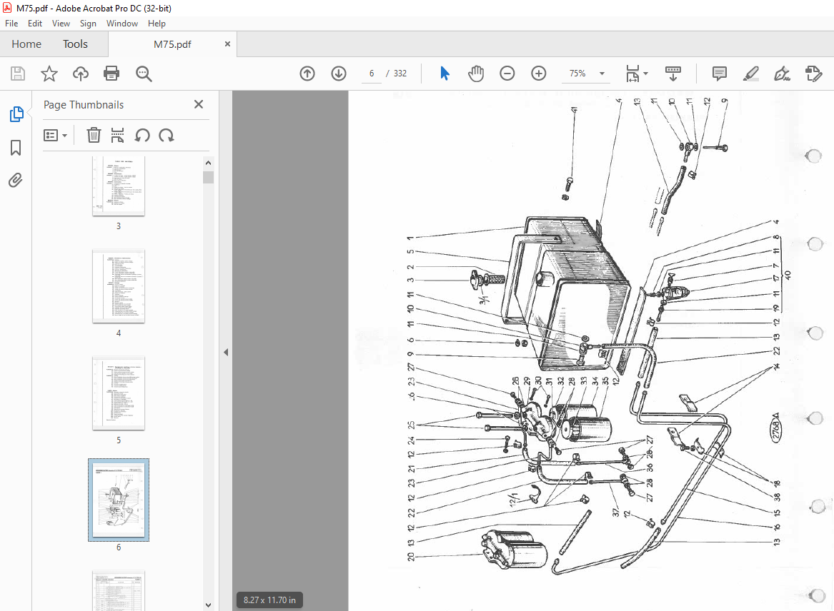Rotate page clockwise in thumbnails panel
This screenshot has width=834, height=611.
pos(167,135)
